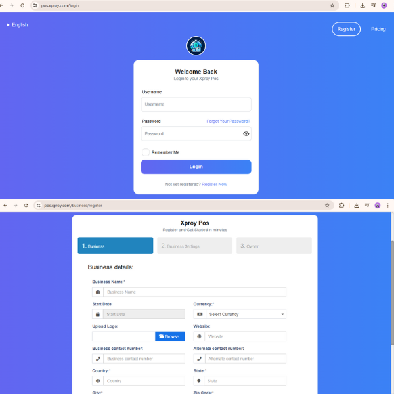Screen dimensions: 394x394
Task: Click the globe icon beside Website
Action: pyautogui.click(x=199, y=336)
